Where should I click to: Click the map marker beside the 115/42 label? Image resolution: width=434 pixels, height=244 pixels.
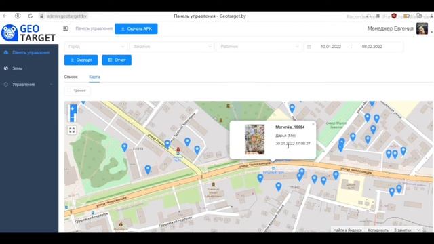[x=279, y=186]
